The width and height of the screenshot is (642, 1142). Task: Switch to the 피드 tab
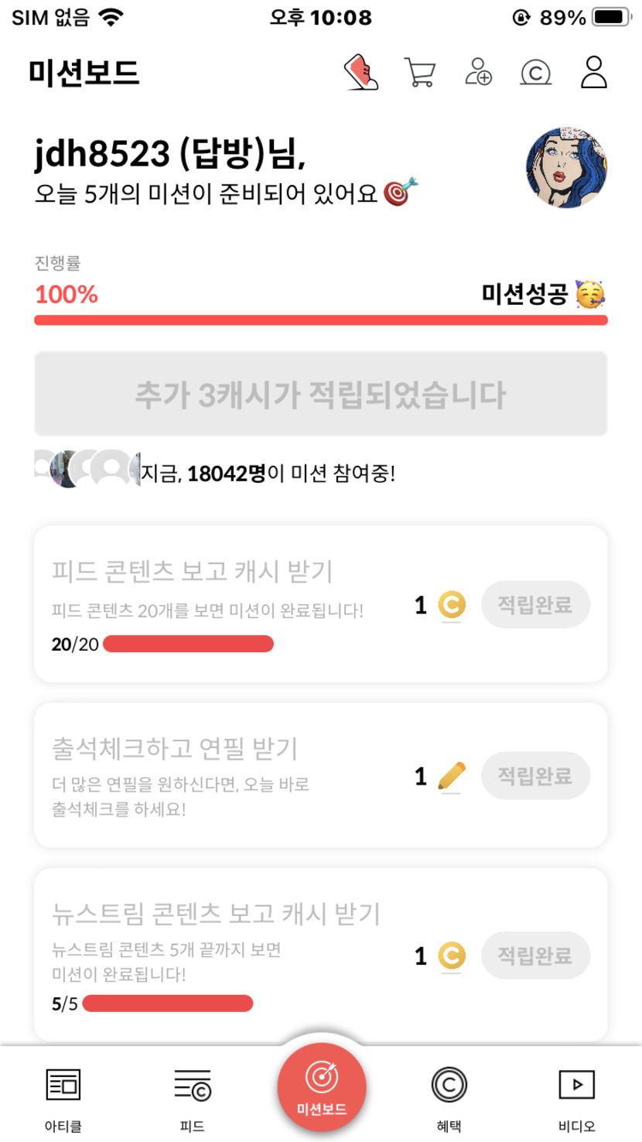(x=192, y=1096)
